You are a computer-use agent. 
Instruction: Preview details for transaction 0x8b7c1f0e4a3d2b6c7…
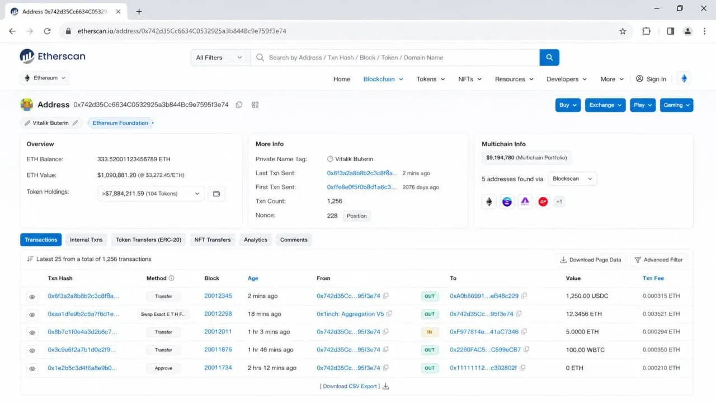32,332
